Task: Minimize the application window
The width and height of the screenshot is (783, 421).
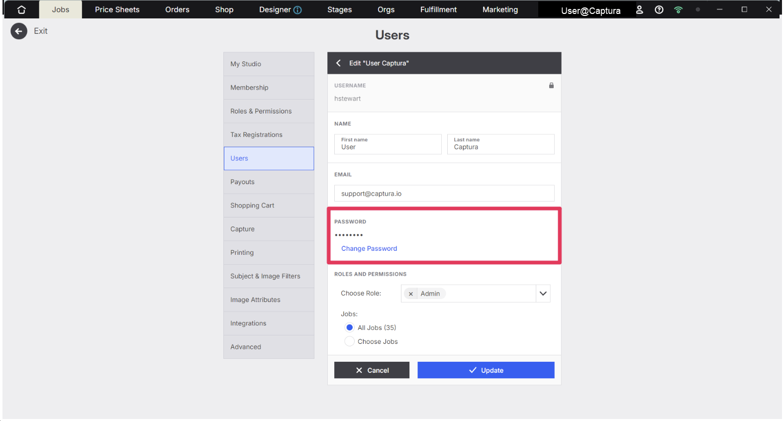Action: pos(719,9)
